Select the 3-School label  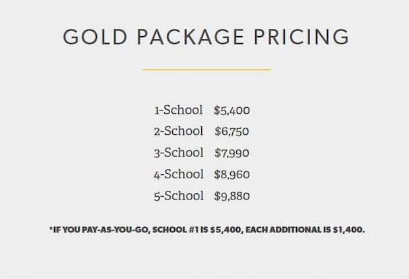tap(179, 153)
